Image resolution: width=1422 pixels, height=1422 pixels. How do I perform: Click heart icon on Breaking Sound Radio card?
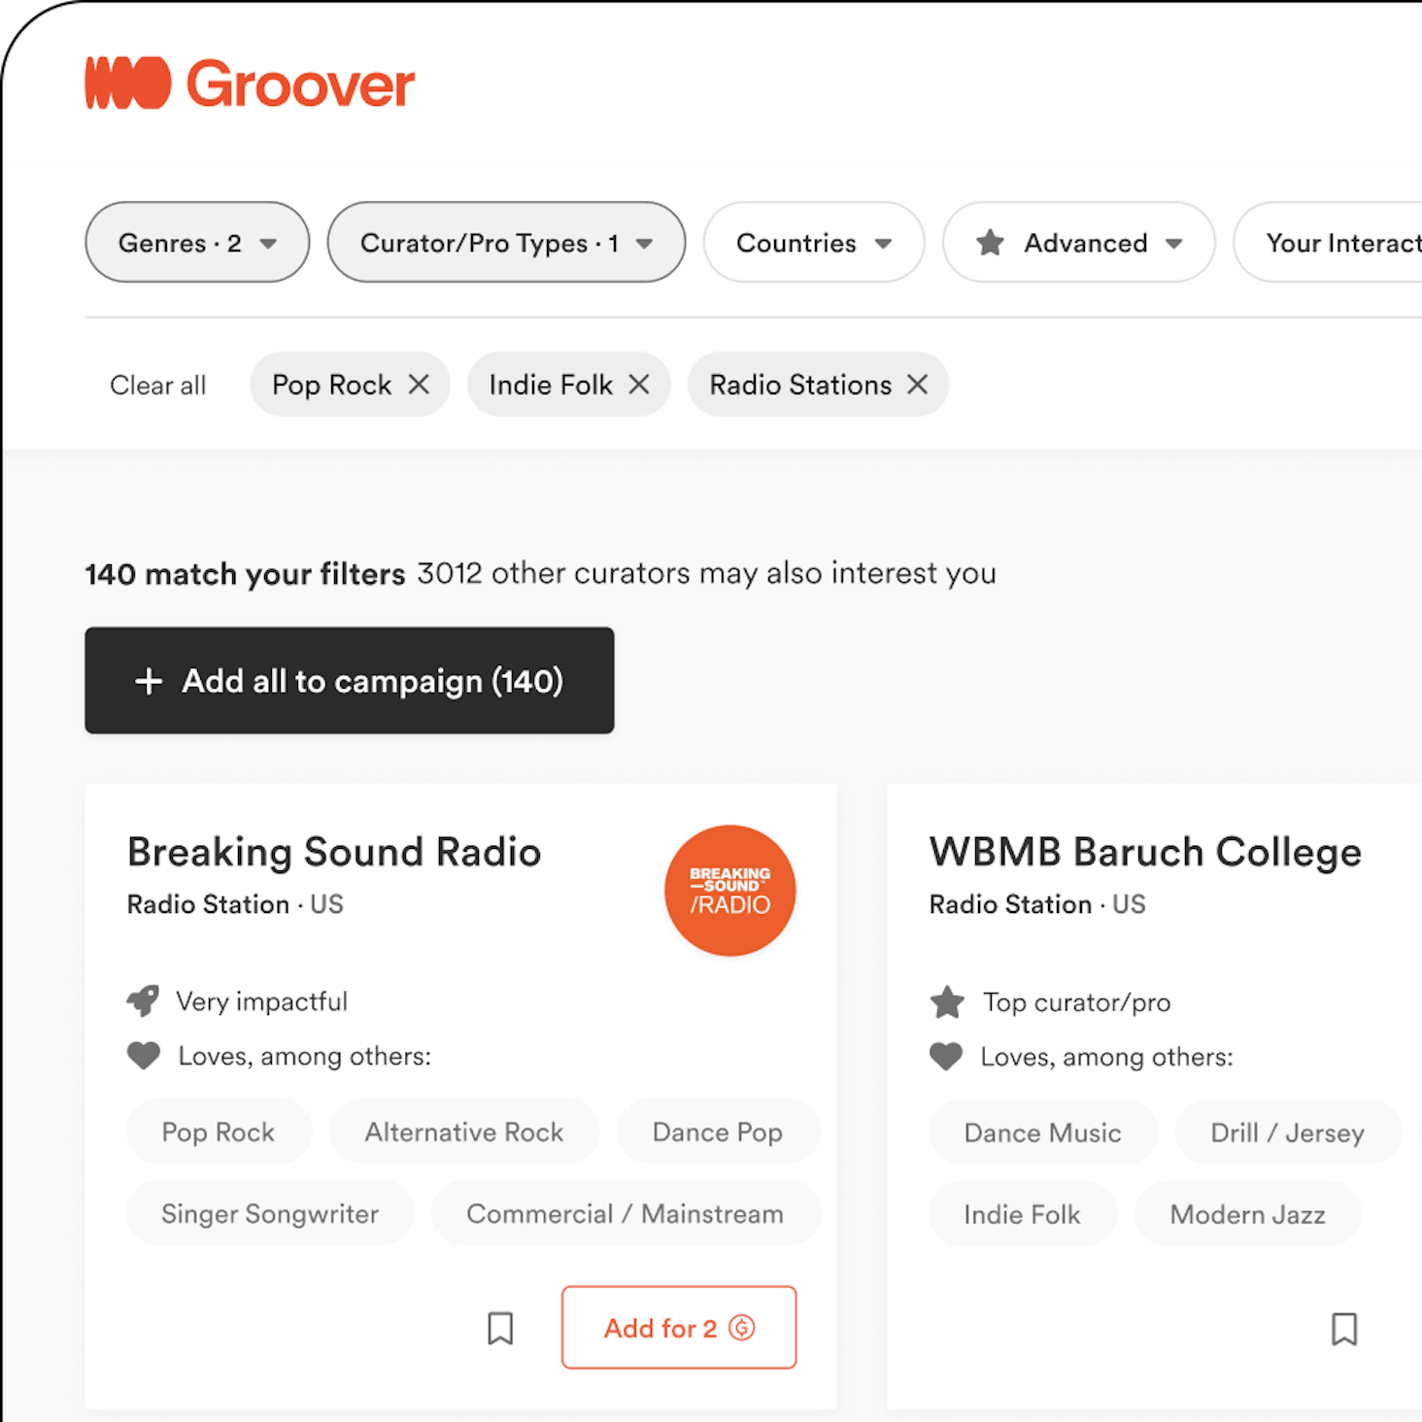coord(144,1056)
